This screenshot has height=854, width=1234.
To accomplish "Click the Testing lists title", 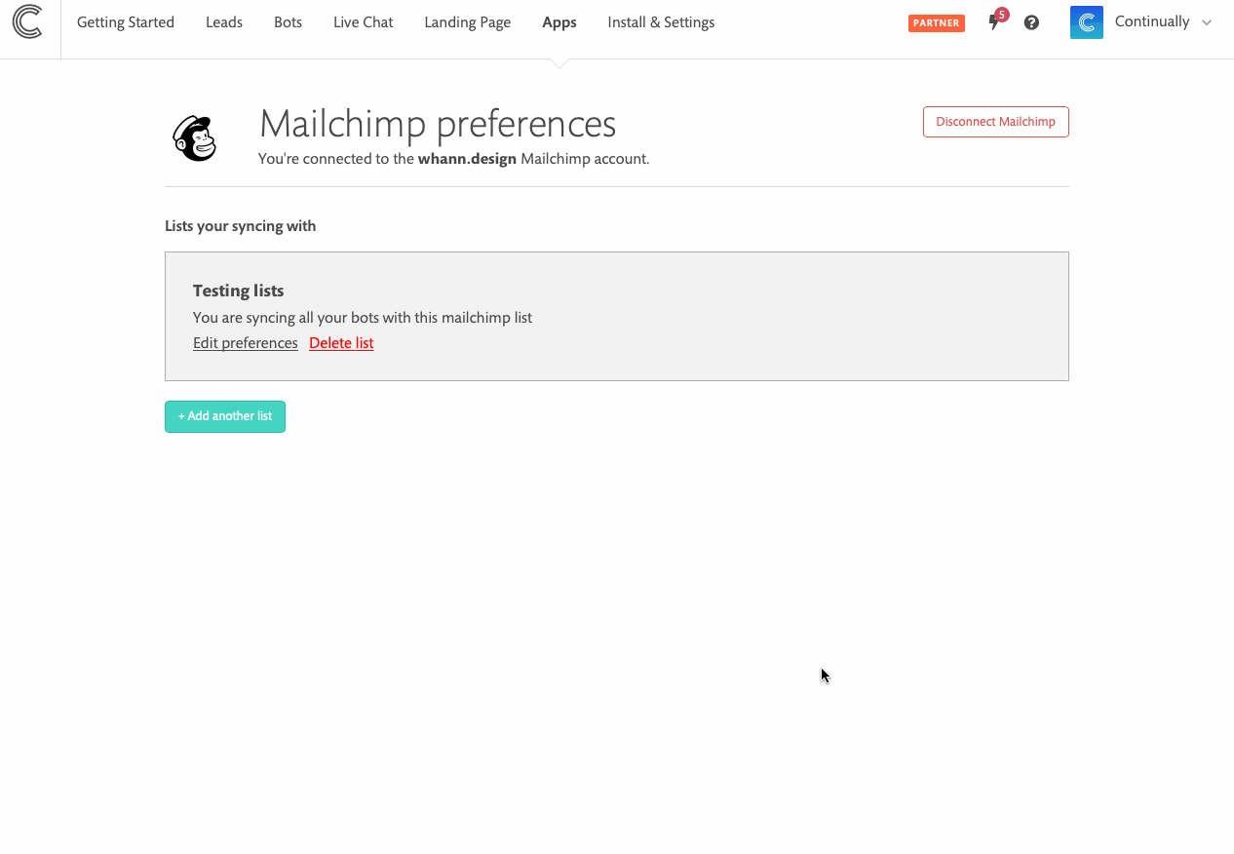I will (x=239, y=291).
